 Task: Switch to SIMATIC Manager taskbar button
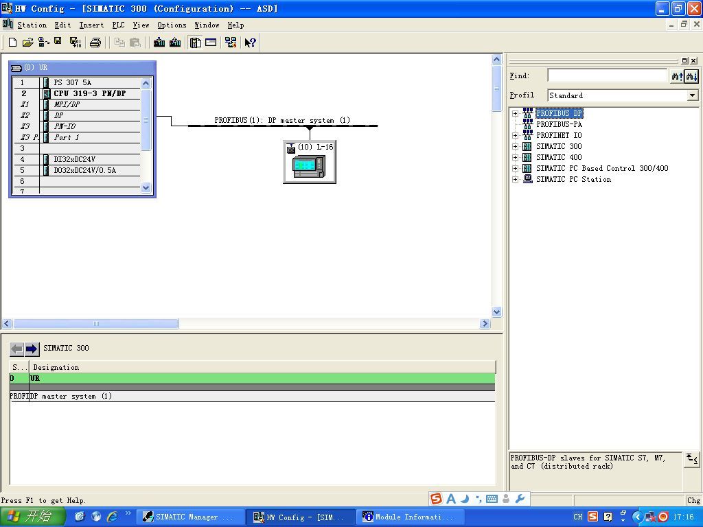click(x=189, y=517)
